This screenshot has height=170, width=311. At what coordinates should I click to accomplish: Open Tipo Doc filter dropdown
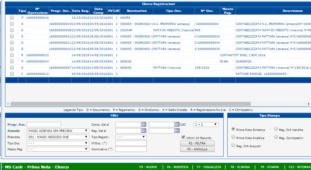click(58, 143)
